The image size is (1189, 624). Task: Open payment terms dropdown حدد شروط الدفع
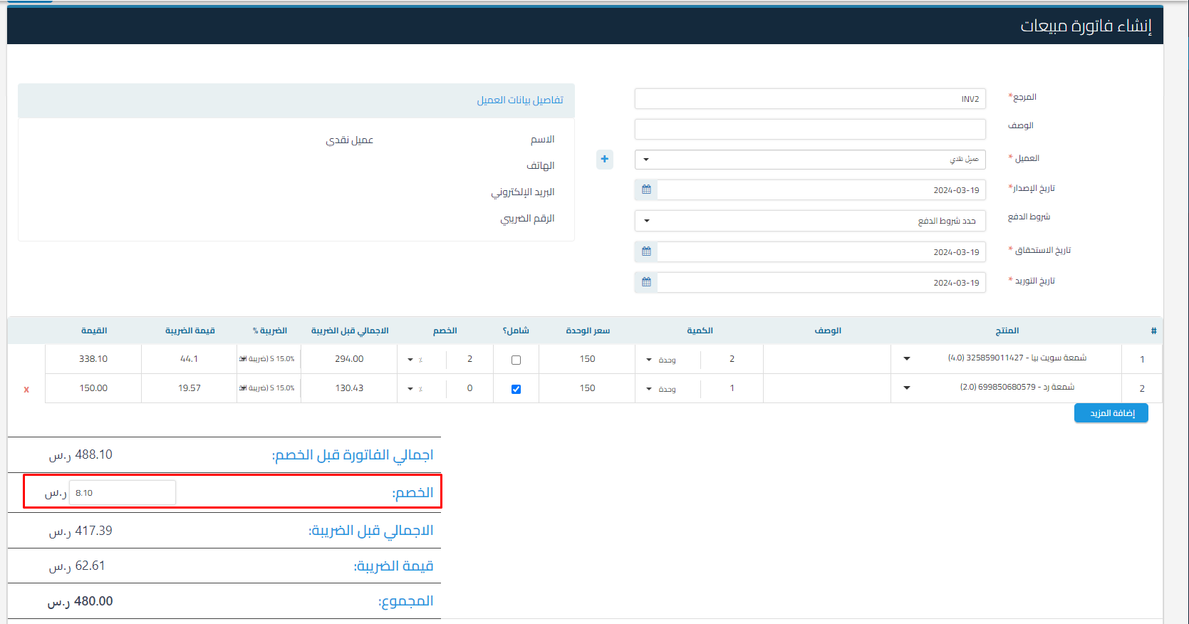(x=810, y=221)
